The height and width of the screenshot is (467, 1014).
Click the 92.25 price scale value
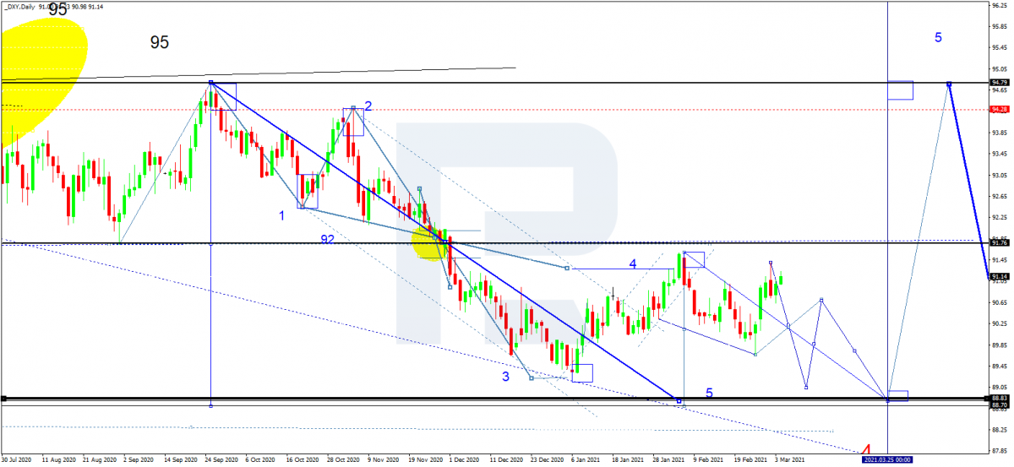tap(999, 217)
